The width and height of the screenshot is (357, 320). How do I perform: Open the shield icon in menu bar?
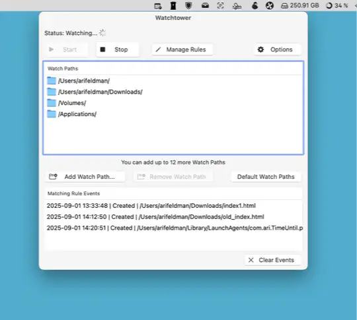click(x=188, y=5)
